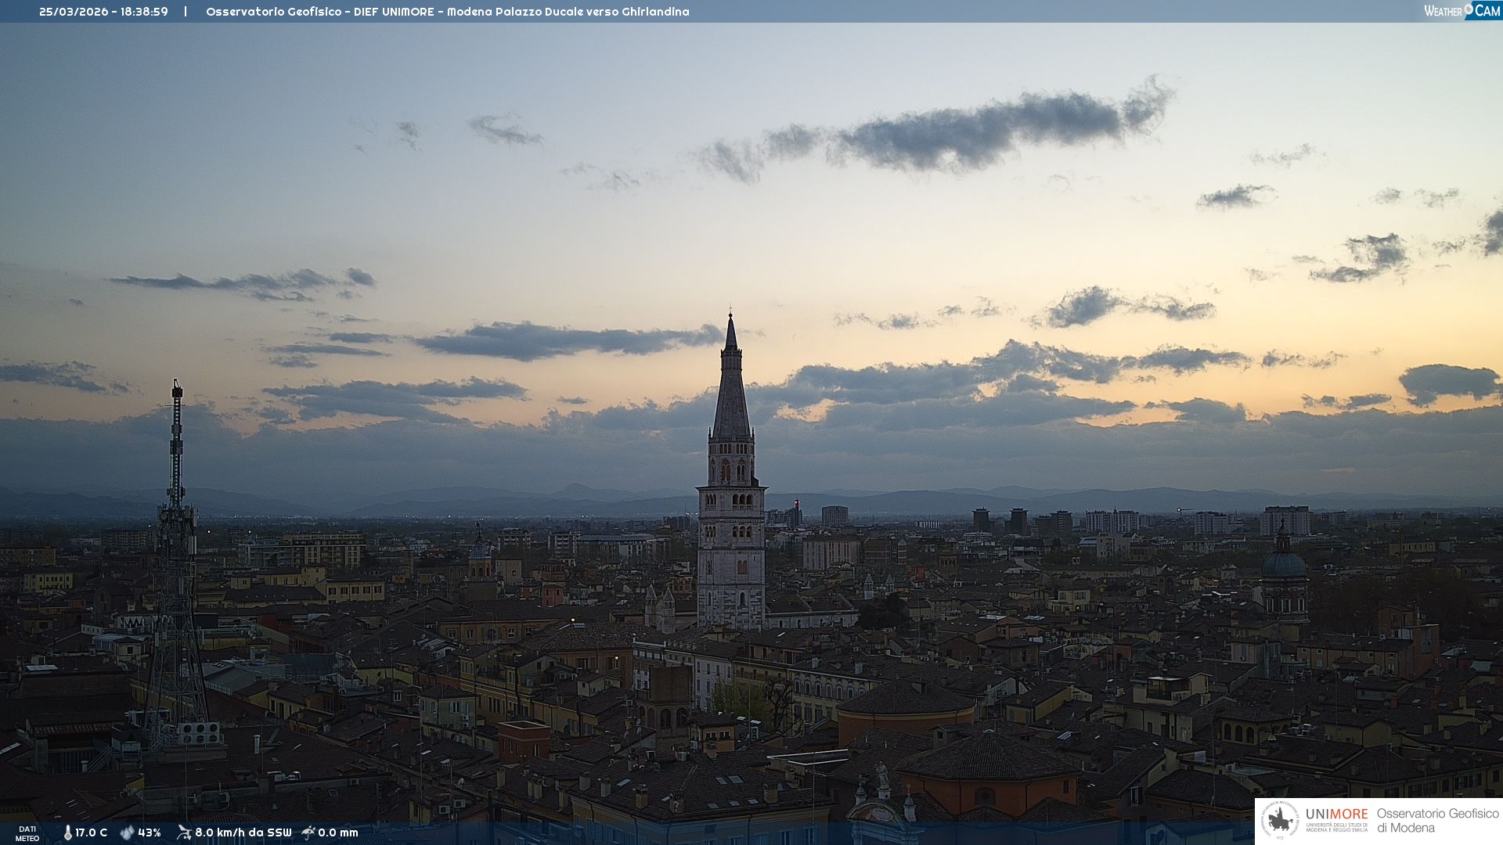Click the UNIMORE wordmark text
Screen dimensions: 1503x845
click(x=1336, y=814)
